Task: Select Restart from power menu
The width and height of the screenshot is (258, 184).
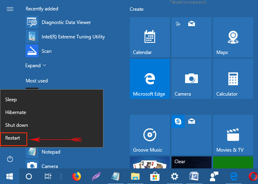Action: (x=13, y=138)
